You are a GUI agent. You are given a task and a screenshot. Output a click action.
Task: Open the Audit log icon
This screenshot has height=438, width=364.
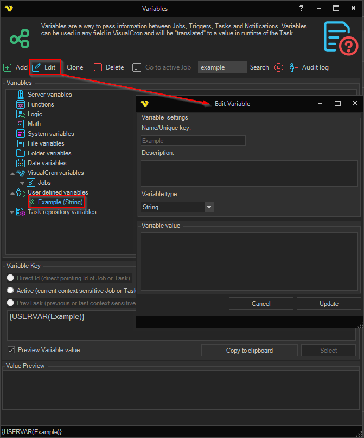pyautogui.click(x=294, y=67)
